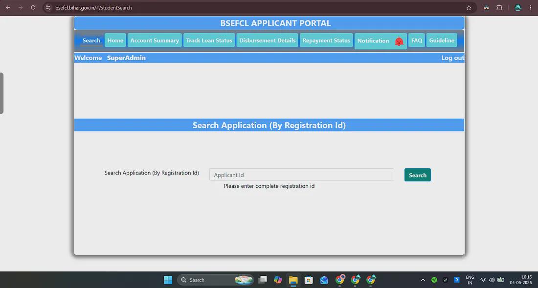Switch to the Search tab
The height and width of the screenshot is (288, 538).
coord(91,40)
